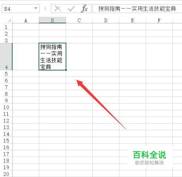Image resolution: width=182 pixels, height=177 pixels.
Task: Select row 18 header
Action: click(x=6, y=160)
